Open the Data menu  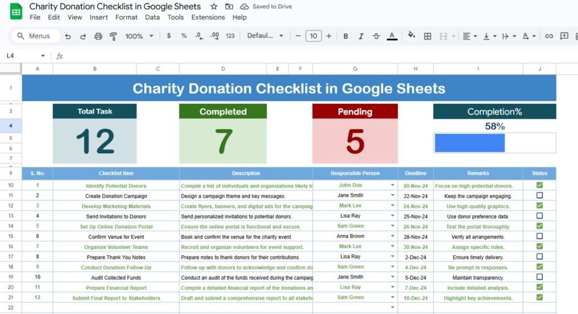[152, 17]
